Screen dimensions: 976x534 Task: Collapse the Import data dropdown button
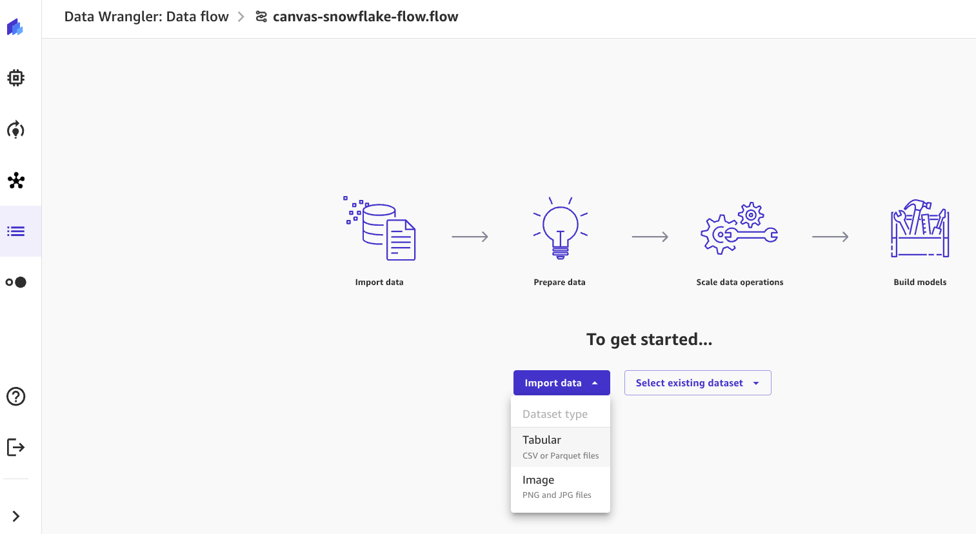[x=562, y=383]
